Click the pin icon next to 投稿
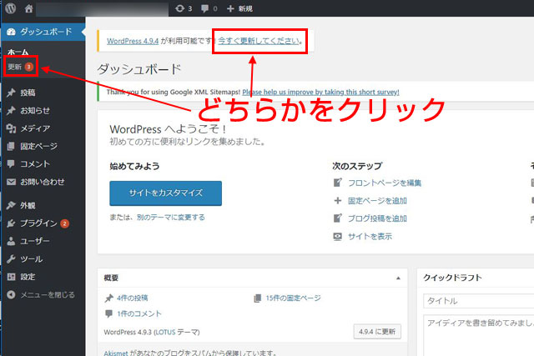Image resolution: width=534 pixels, height=356 pixels. tap(11, 93)
